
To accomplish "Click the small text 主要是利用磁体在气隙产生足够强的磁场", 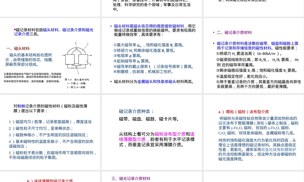I will (x=33, y=78).
